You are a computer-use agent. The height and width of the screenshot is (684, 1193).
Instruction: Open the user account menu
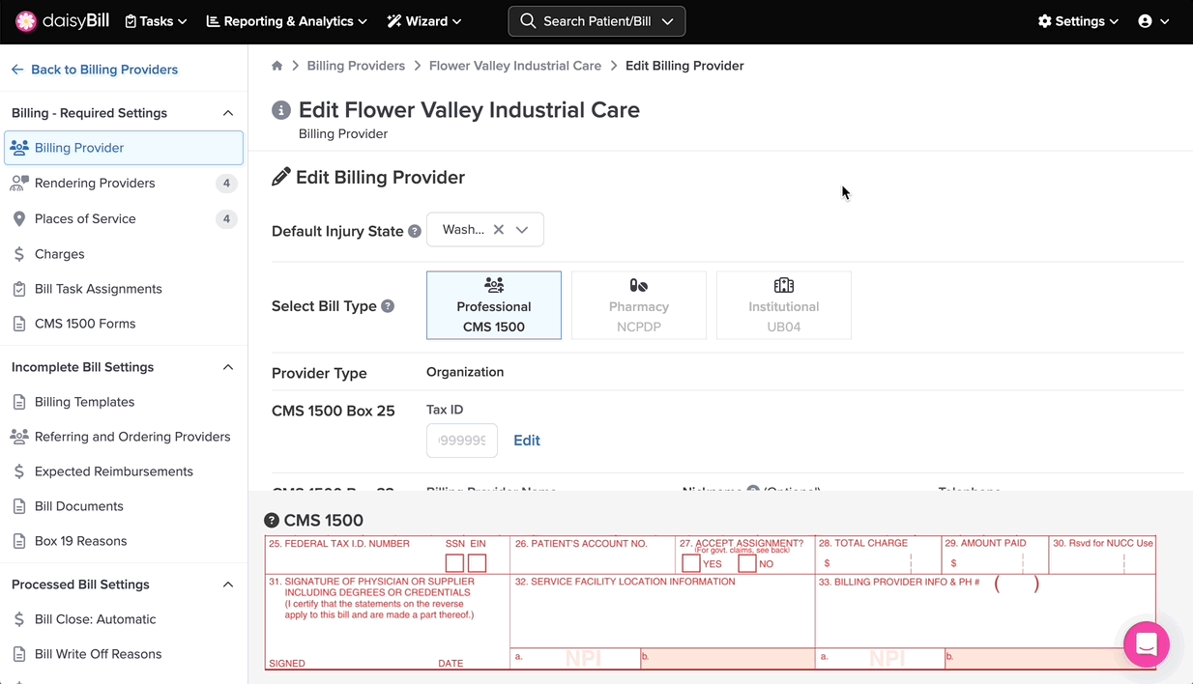coord(1153,21)
